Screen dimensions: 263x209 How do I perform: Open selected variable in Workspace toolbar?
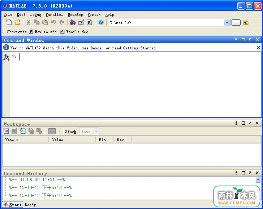point(14,131)
